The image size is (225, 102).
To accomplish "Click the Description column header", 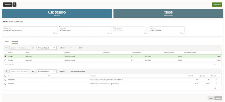I will click(x=93, y=76).
